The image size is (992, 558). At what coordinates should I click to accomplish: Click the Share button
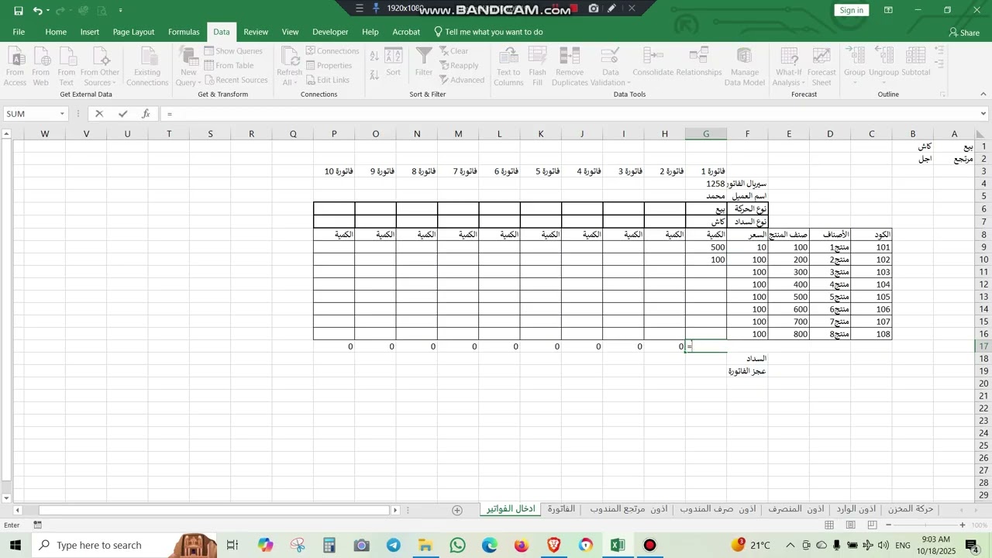pyautogui.click(x=964, y=33)
